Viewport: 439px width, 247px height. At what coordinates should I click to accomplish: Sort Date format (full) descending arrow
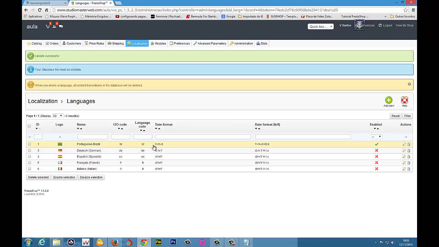coord(256,129)
